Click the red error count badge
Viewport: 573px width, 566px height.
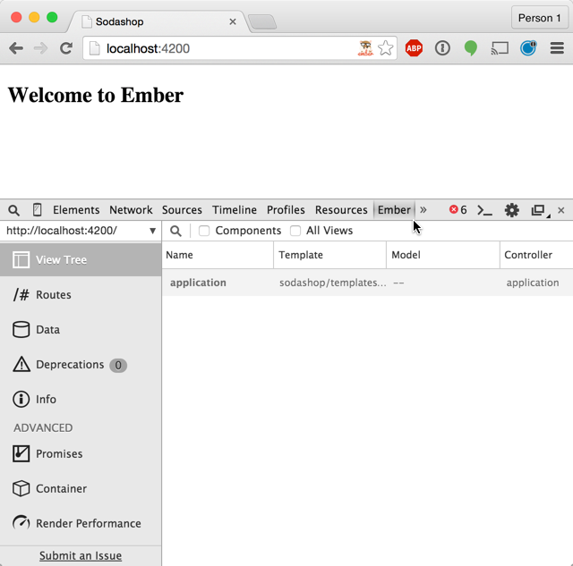click(x=458, y=210)
